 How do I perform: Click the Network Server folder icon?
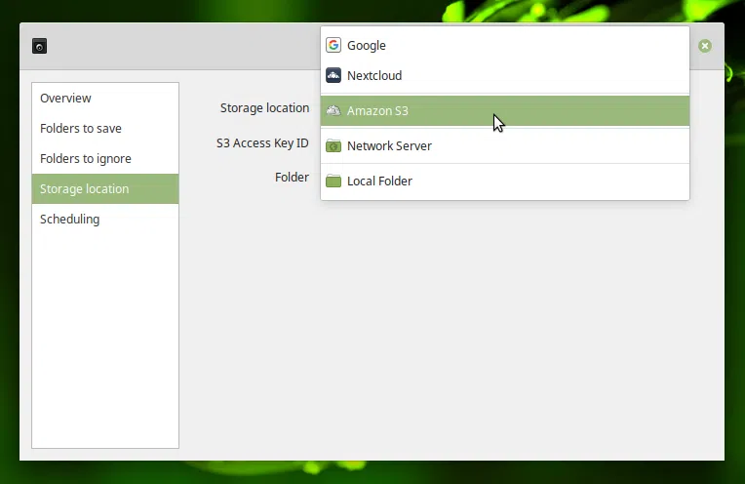[x=333, y=145]
